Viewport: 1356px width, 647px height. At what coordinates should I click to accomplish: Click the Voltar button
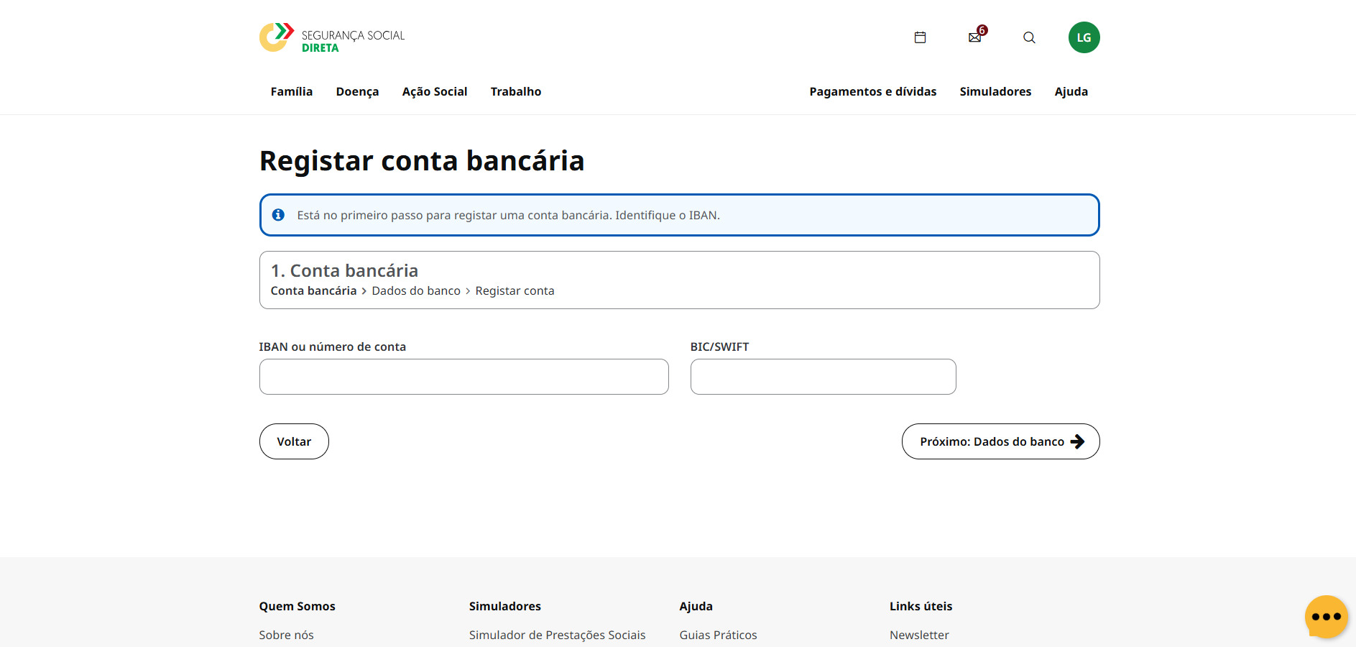[x=294, y=441]
